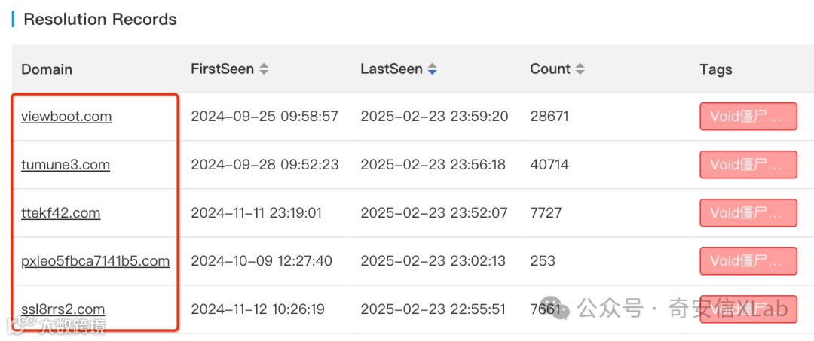Open the Void tag on pxleo5fbca7141b5.com row

coord(748,261)
